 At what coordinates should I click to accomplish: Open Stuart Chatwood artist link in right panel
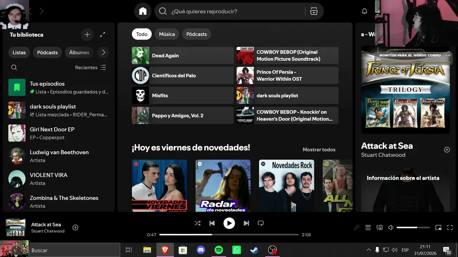pyautogui.click(x=383, y=155)
